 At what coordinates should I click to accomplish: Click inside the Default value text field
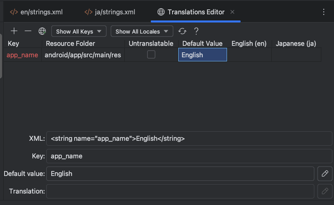pos(180,174)
